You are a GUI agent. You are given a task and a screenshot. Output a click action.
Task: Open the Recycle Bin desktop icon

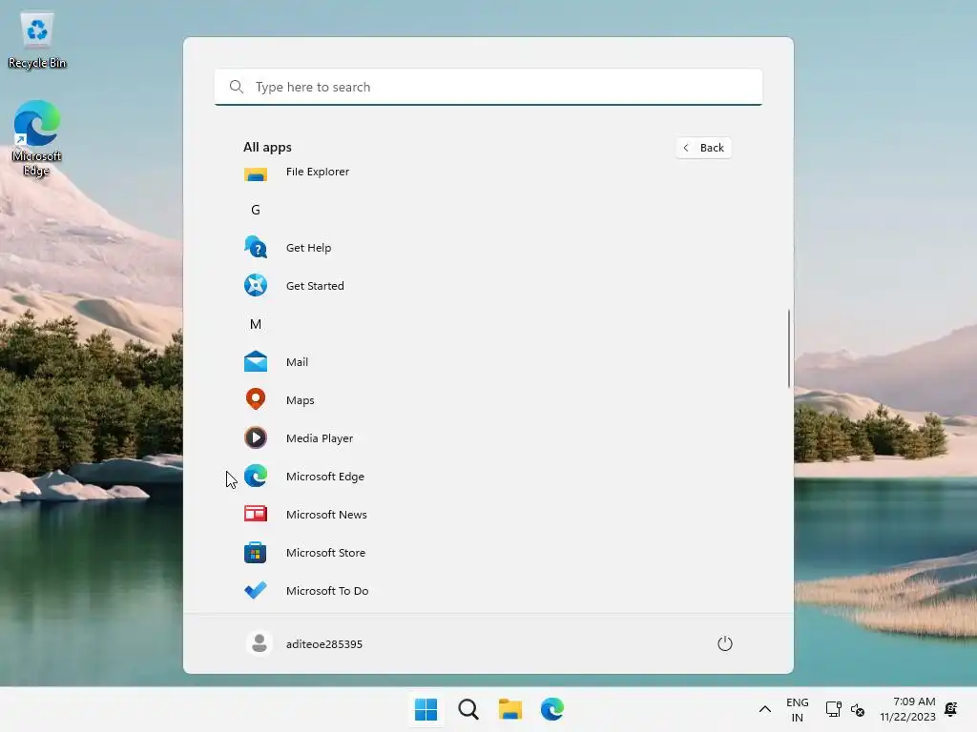[x=37, y=40]
